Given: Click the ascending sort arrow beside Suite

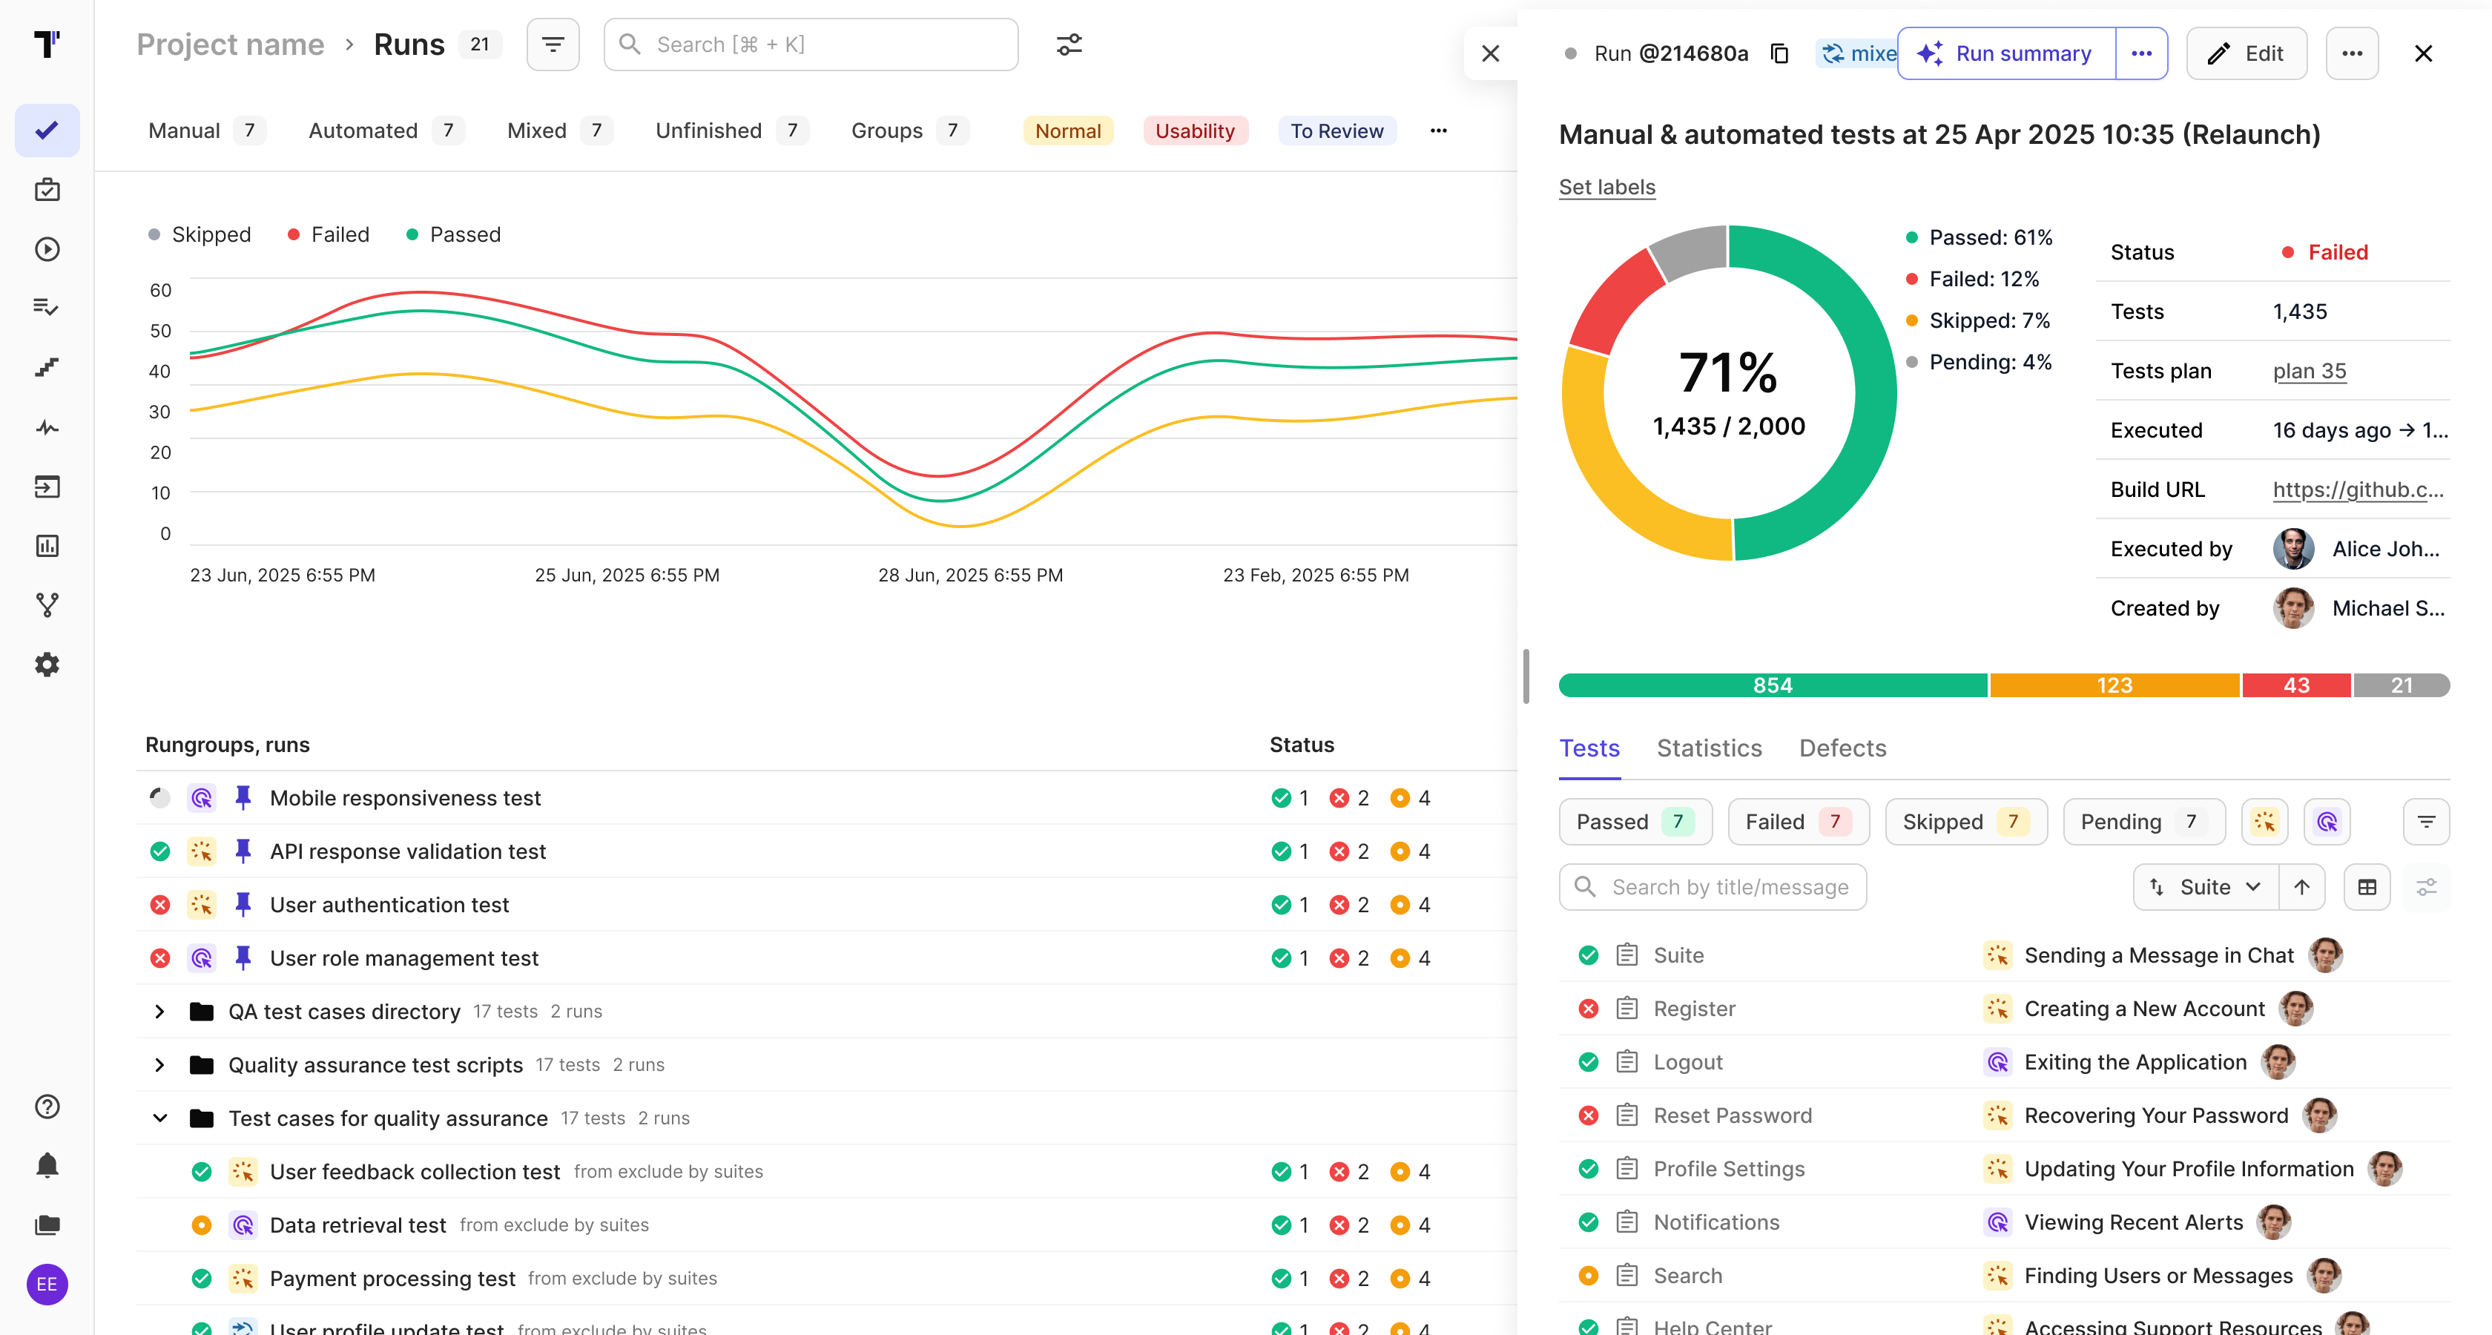Looking at the screenshot, I should click(2301, 887).
